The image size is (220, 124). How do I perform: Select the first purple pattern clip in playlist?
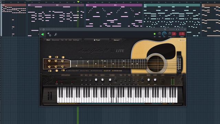pos(42,5)
